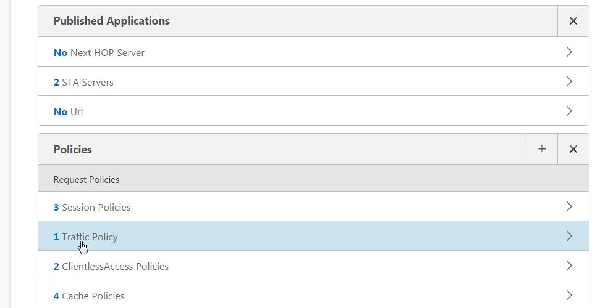Open Cache Policies chevron arrow
This screenshot has height=308, width=595.
569,295
